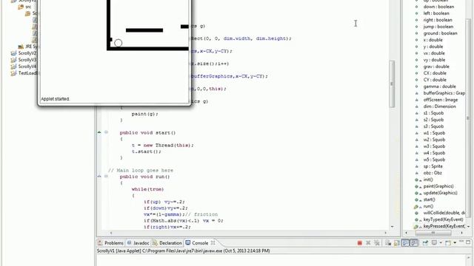Clear the Console output

point(388,243)
